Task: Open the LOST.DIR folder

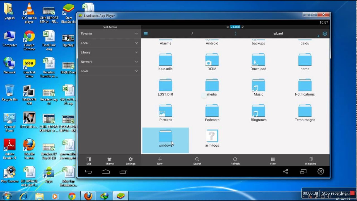Action: pyautogui.click(x=165, y=87)
